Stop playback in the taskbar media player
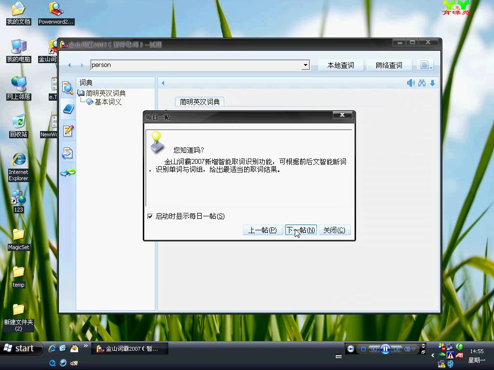 [x=363, y=349]
